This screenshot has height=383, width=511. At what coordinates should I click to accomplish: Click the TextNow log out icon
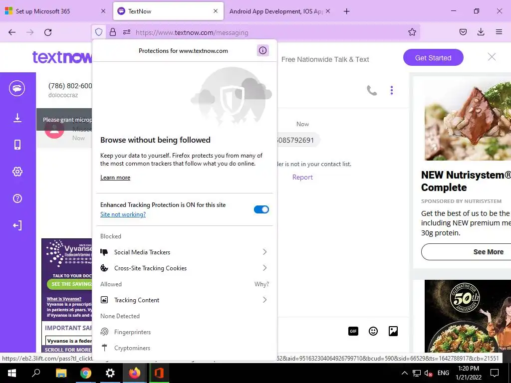(17, 225)
